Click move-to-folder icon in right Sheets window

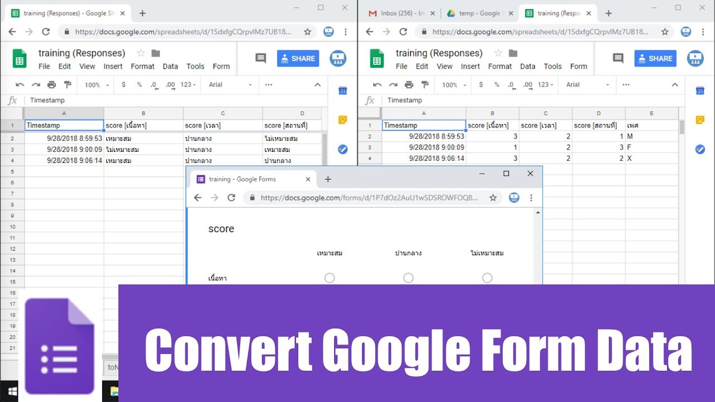(x=513, y=53)
